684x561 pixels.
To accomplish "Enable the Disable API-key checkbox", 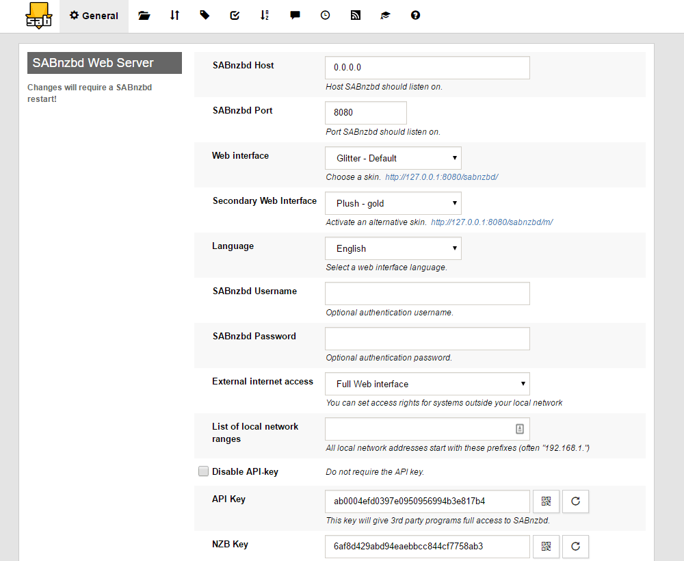I will tap(203, 471).
